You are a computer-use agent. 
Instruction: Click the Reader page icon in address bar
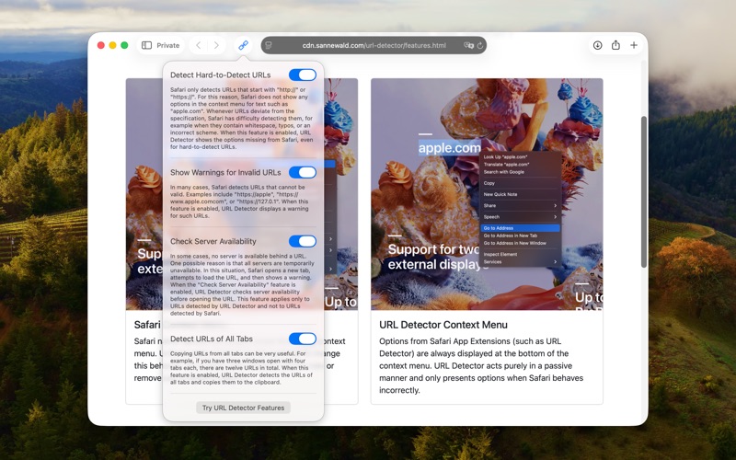point(269,45)
